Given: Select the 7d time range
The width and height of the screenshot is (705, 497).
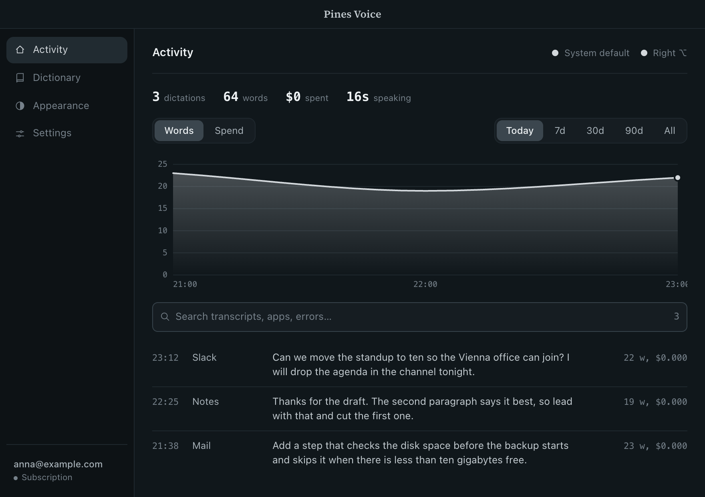Looking at the screenshot, I should click(x=560, y=131).
